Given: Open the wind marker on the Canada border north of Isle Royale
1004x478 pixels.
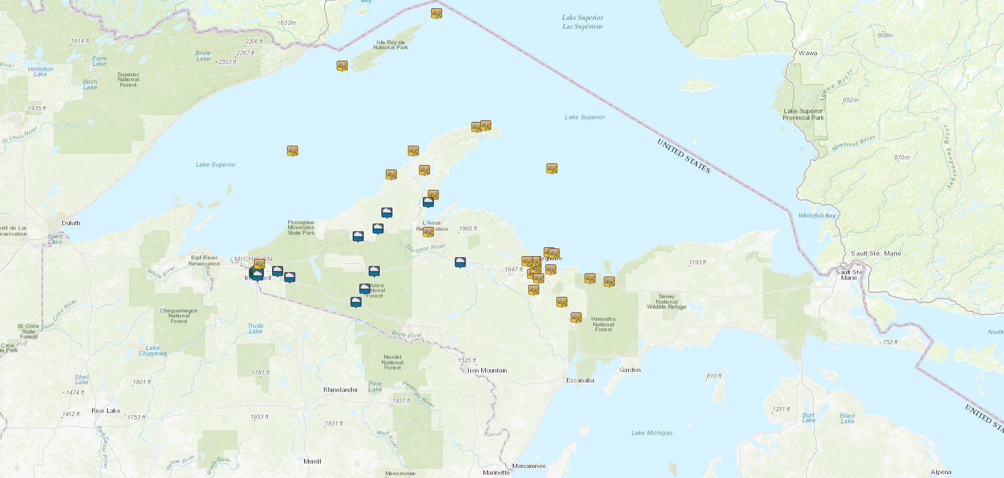Looking at the screenshot, I should (x=437, y=13).
